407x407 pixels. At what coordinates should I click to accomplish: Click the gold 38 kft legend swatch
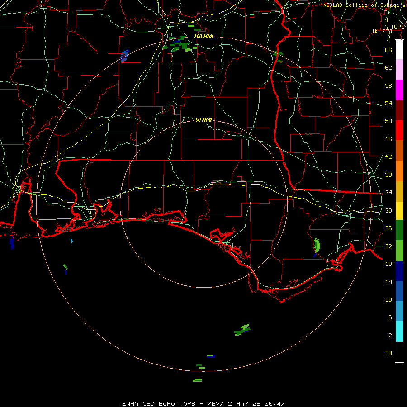point(399,191)
